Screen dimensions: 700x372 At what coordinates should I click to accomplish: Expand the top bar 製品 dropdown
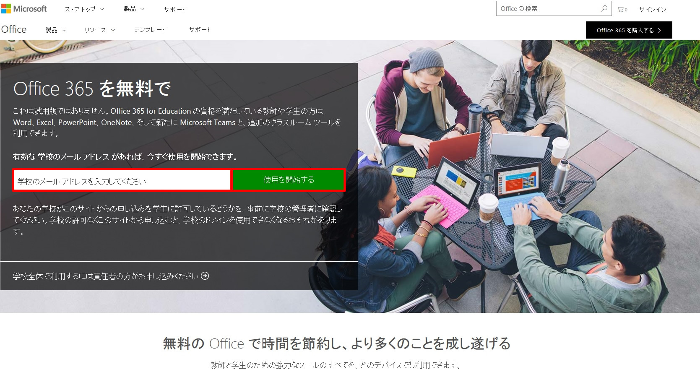click(x=134, y=9)
